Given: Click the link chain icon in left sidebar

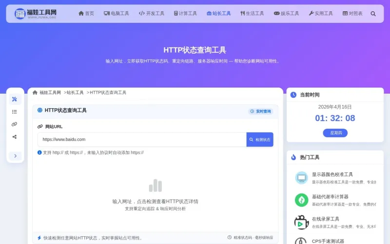Looking at the screenshot, I should click(15, 124).
